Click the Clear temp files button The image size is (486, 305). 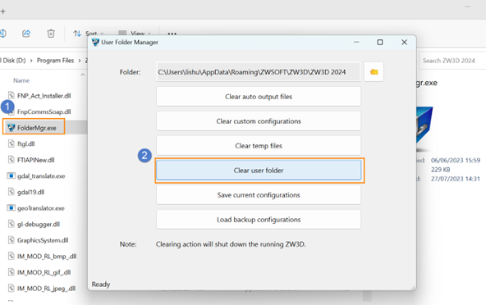[x=259, y=146]
